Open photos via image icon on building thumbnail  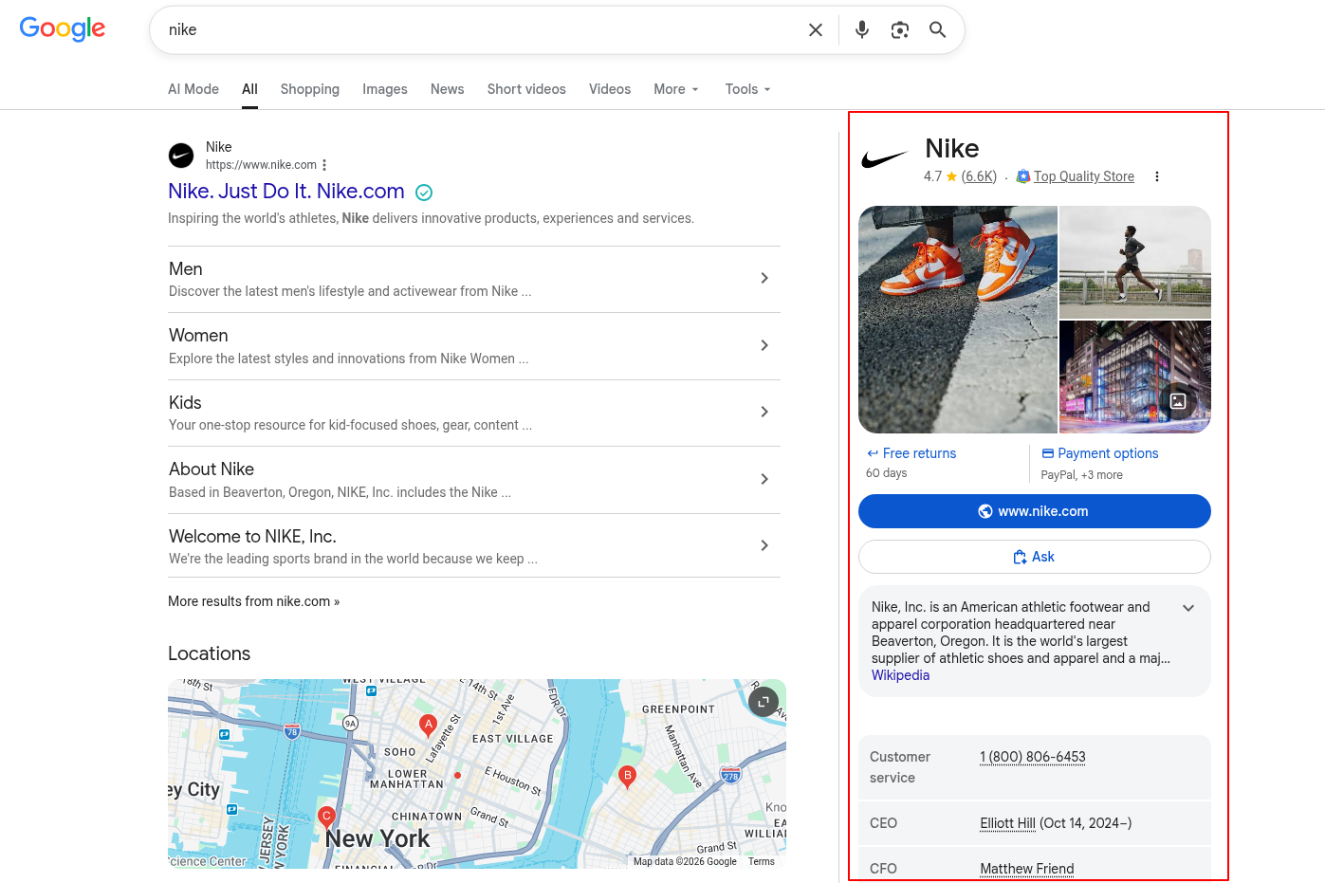coord(1178,401)
